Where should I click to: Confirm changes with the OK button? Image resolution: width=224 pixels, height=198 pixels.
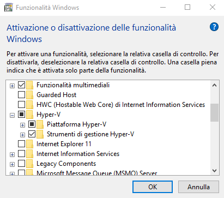153,187
